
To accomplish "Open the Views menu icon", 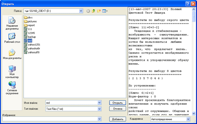I will 105,11.
